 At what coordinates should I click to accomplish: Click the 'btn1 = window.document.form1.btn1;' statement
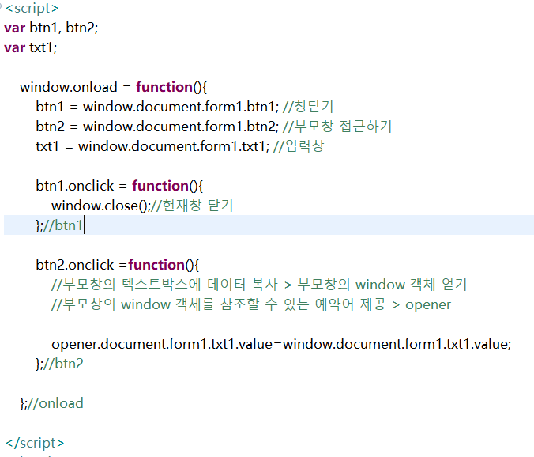point(157,107)
